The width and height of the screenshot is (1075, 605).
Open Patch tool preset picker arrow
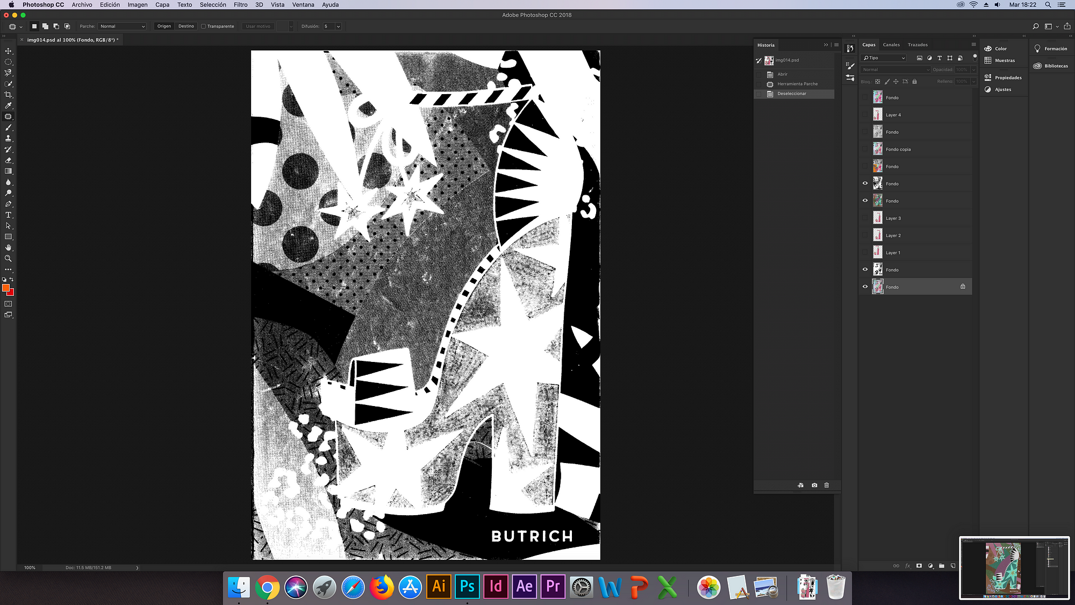(21, 26)
